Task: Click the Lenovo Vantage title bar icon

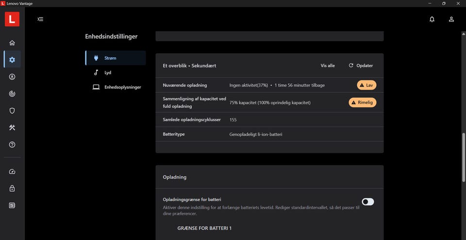Action: (x=3, y=3)
